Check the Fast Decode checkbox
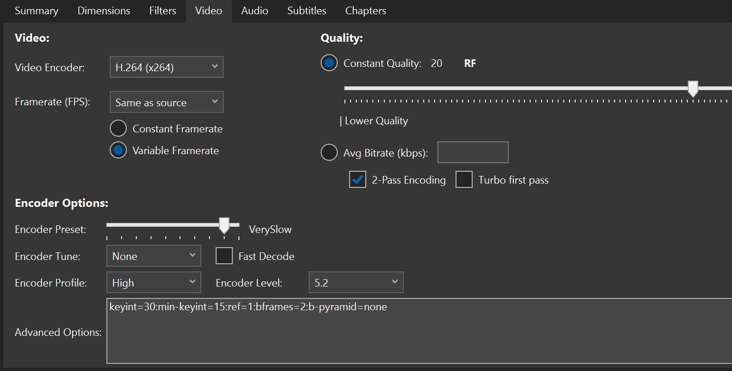732x371 pixels. [224, 256]
